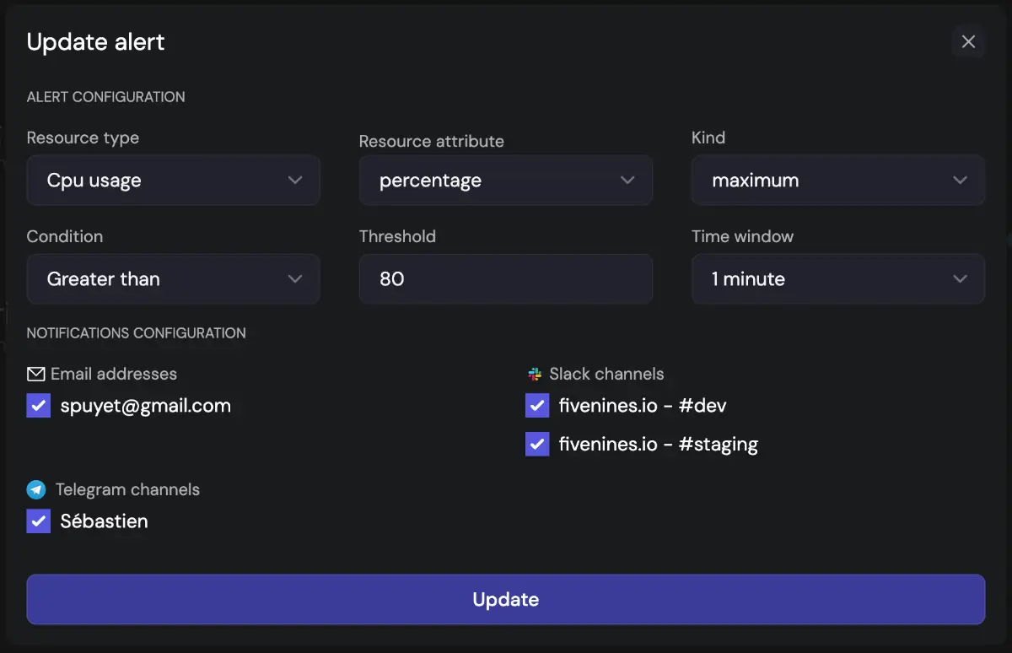Viewport: 1012px width, 653px height.
Task: Click the spuyet@gmail.com email label
Action: [145, 406]
